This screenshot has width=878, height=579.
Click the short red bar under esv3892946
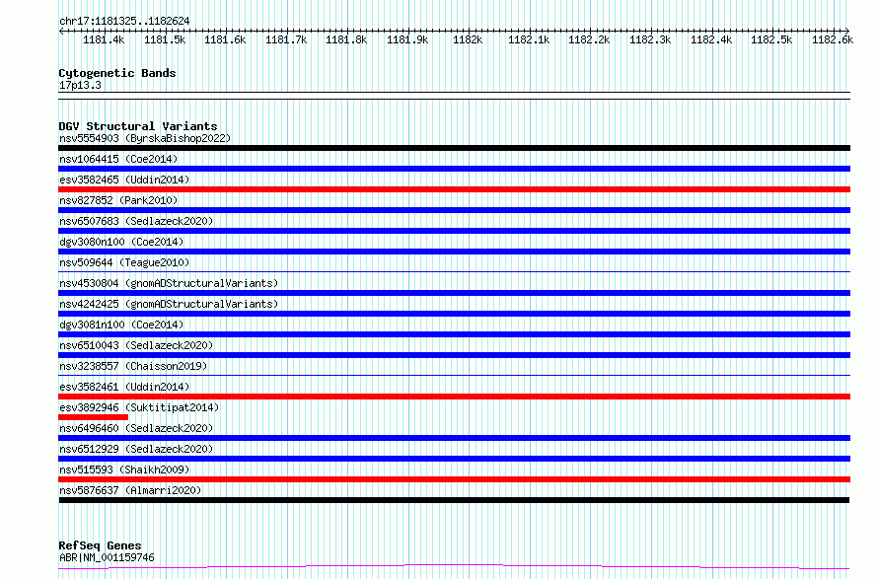[x=93, y=417]
